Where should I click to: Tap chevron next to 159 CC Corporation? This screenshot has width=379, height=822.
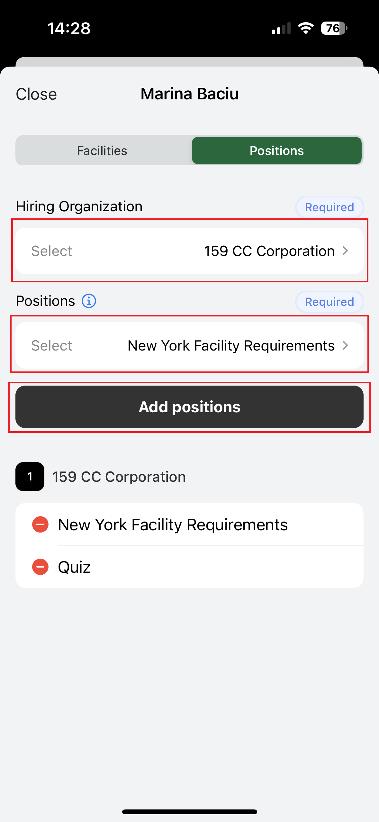click(x=345, y=251)
